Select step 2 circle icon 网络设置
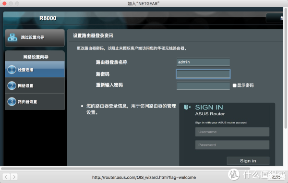Image resolution: width=288 pixels, height=183 pixels. coord(12,85)
